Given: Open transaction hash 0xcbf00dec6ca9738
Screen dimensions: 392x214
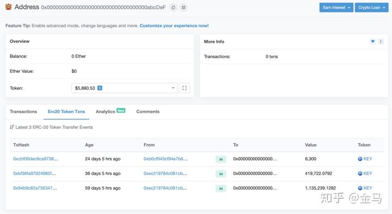Looking at the screenshot, I should tap(35, 159).
